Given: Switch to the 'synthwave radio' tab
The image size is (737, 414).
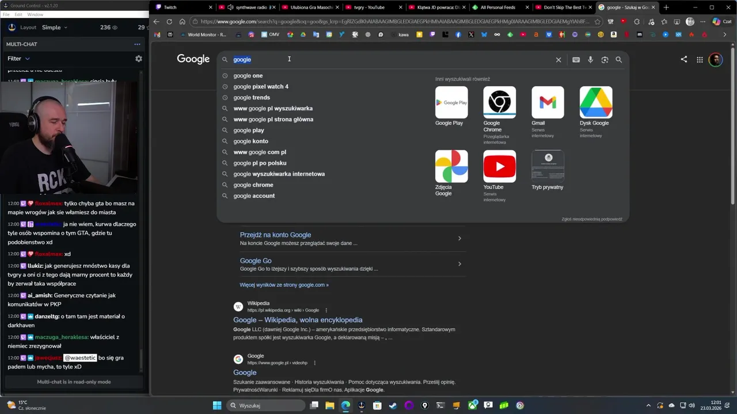Looking at the screenshot, I should tap(248, 7).
